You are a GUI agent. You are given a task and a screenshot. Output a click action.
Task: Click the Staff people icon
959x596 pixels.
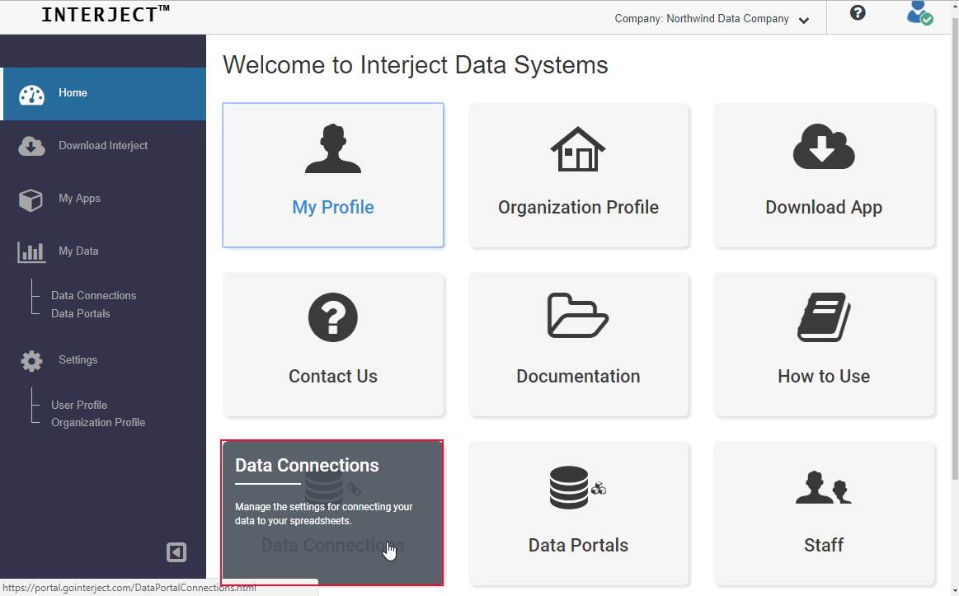coord(824,487)
